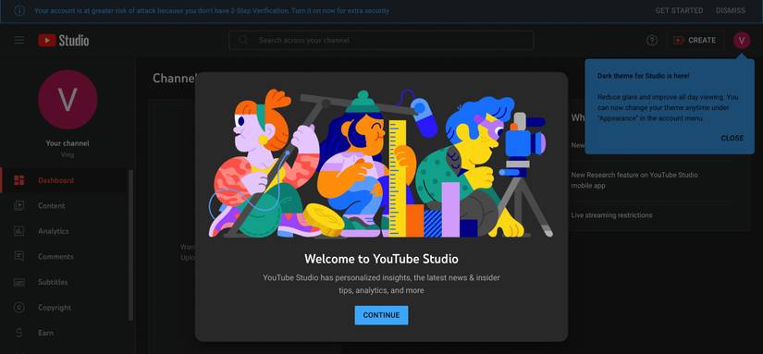The height and width of the screenshot is (354, 763).
Task: Close the dark theme tooltip
Action: [732, 138]
